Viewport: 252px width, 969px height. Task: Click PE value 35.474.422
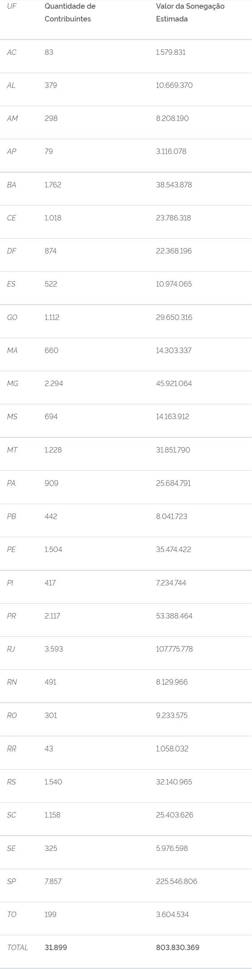click(x=174, y=550)
